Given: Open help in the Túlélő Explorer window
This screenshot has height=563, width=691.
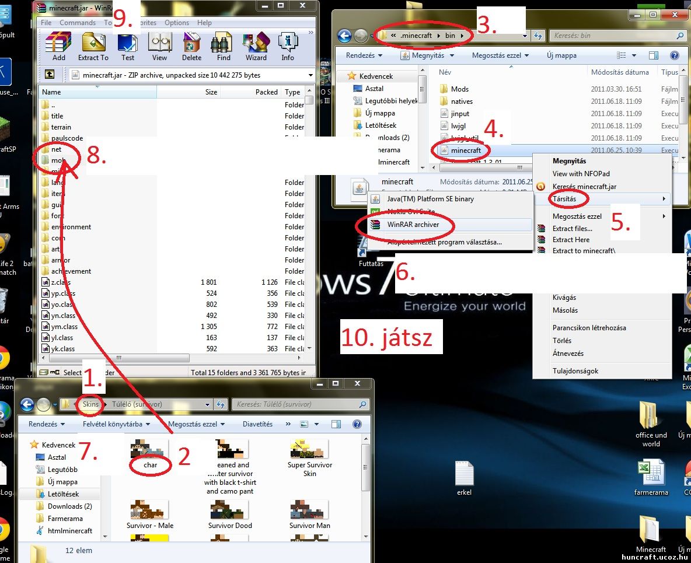Looking at the screenshot, I should [357, 424].
